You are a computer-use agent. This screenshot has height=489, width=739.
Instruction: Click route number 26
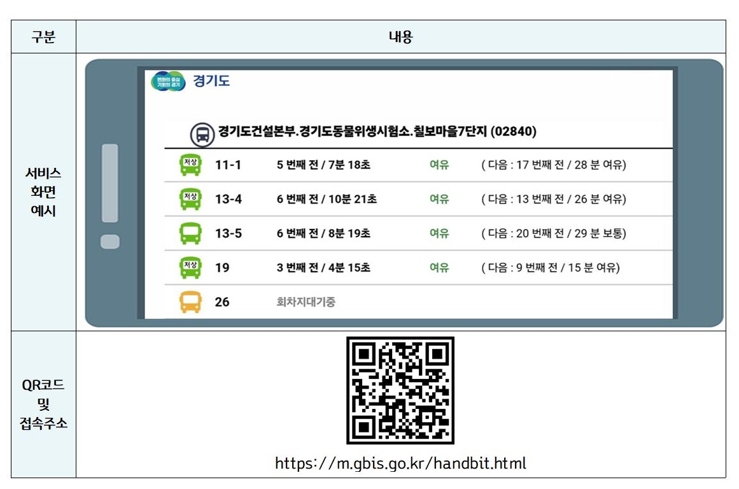click(222, 302)
